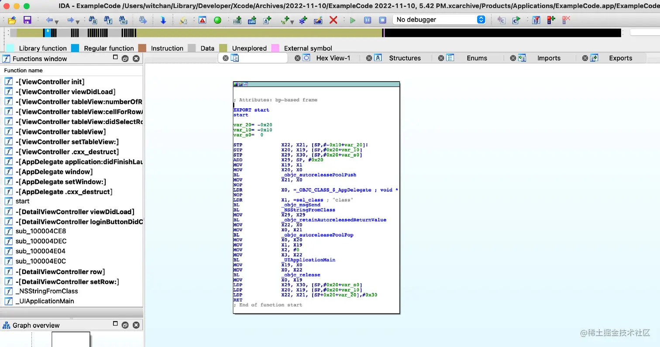The width and height of the screenshot is (660, 347).
Task: Click the run to cursor 'C' green arrow icon
Action: (x=517, y=20)
